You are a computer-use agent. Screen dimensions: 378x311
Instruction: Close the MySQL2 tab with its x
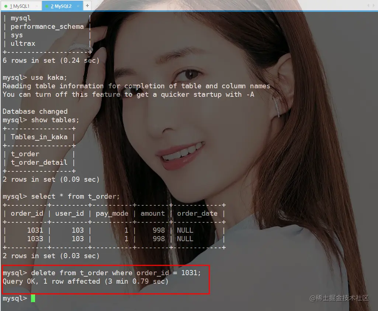click(x=78, y=6)
